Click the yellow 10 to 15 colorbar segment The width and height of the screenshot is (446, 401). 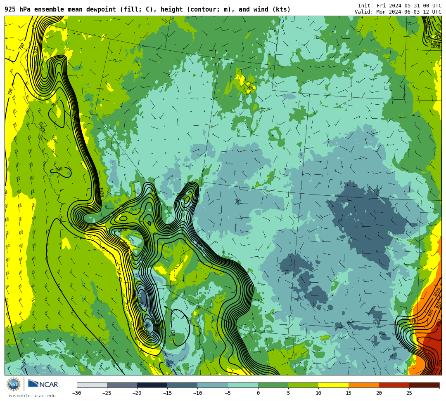click(333, 385)
